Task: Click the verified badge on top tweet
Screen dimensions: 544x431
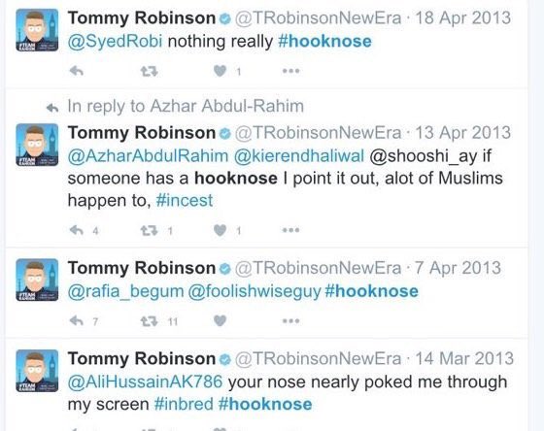Action: 225,18
